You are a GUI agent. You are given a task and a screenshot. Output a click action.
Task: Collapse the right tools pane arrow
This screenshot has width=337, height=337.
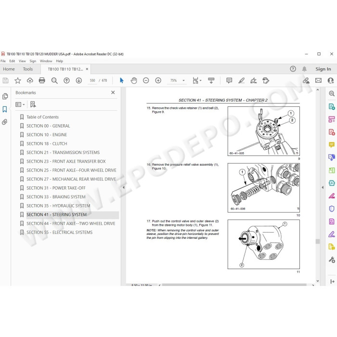point(323,187)
